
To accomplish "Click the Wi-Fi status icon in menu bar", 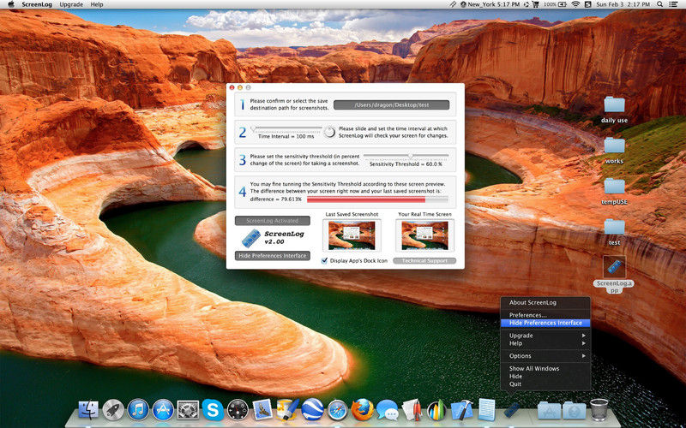I will pos(575,4).
